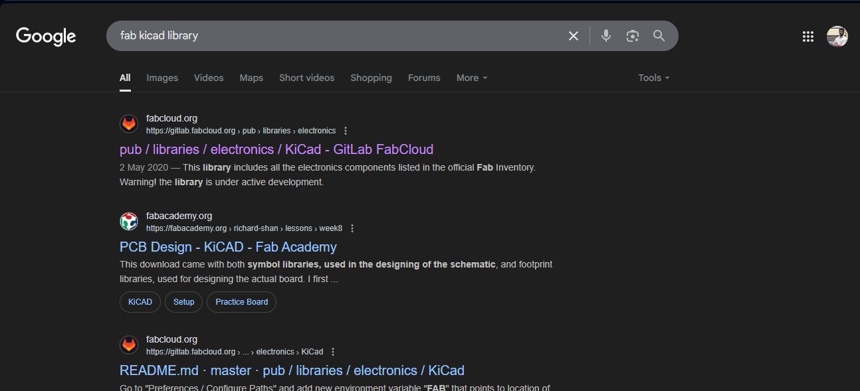Open 'PCB Design - KiCAD - Fab Academy' link

[228, 247]
